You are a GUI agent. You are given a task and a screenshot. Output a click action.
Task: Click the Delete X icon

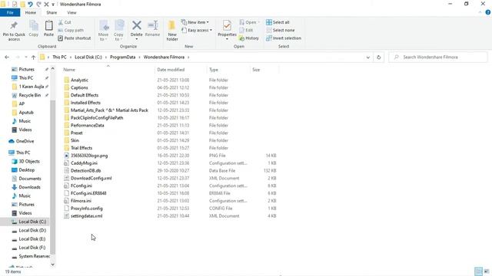coord(137,25)
